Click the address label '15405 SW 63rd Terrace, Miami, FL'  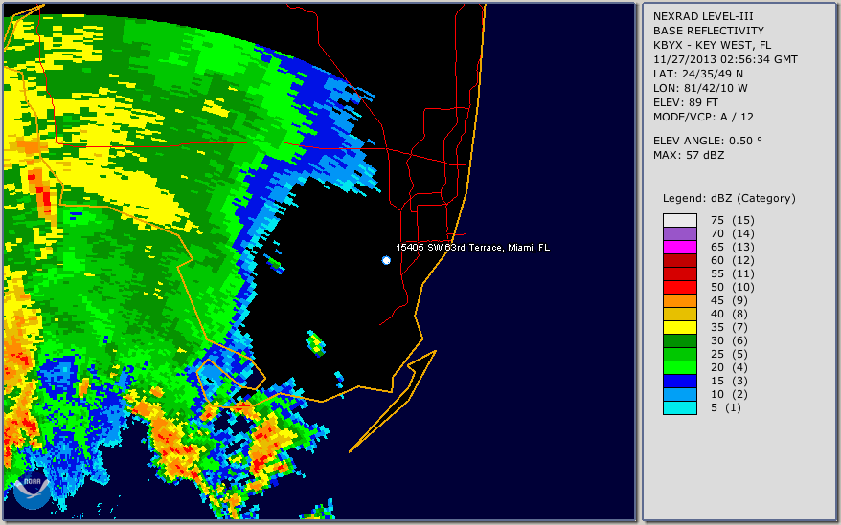472,248
